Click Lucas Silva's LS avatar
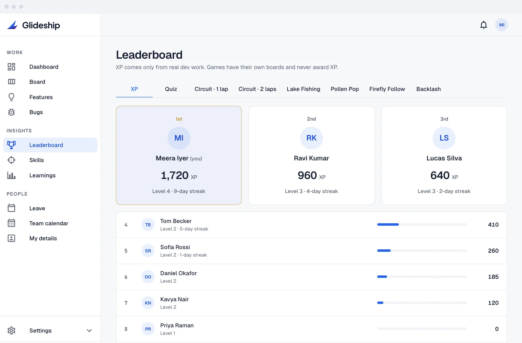 tap(444, 138)
